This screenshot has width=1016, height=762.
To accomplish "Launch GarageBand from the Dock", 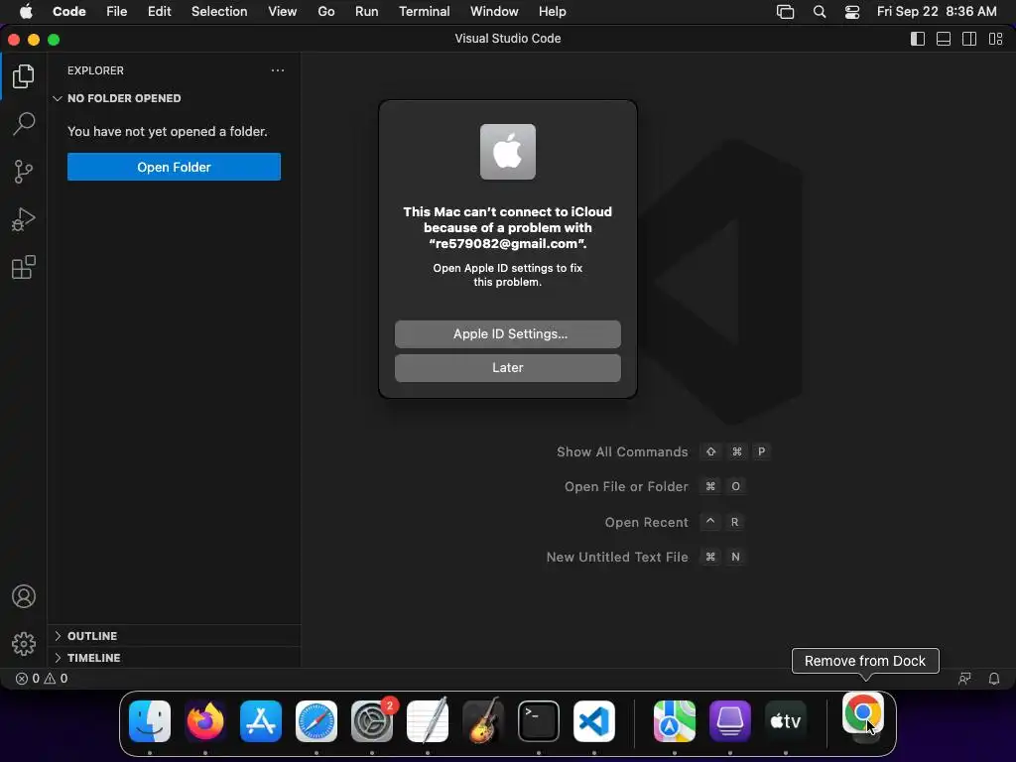I will (483, 720).
